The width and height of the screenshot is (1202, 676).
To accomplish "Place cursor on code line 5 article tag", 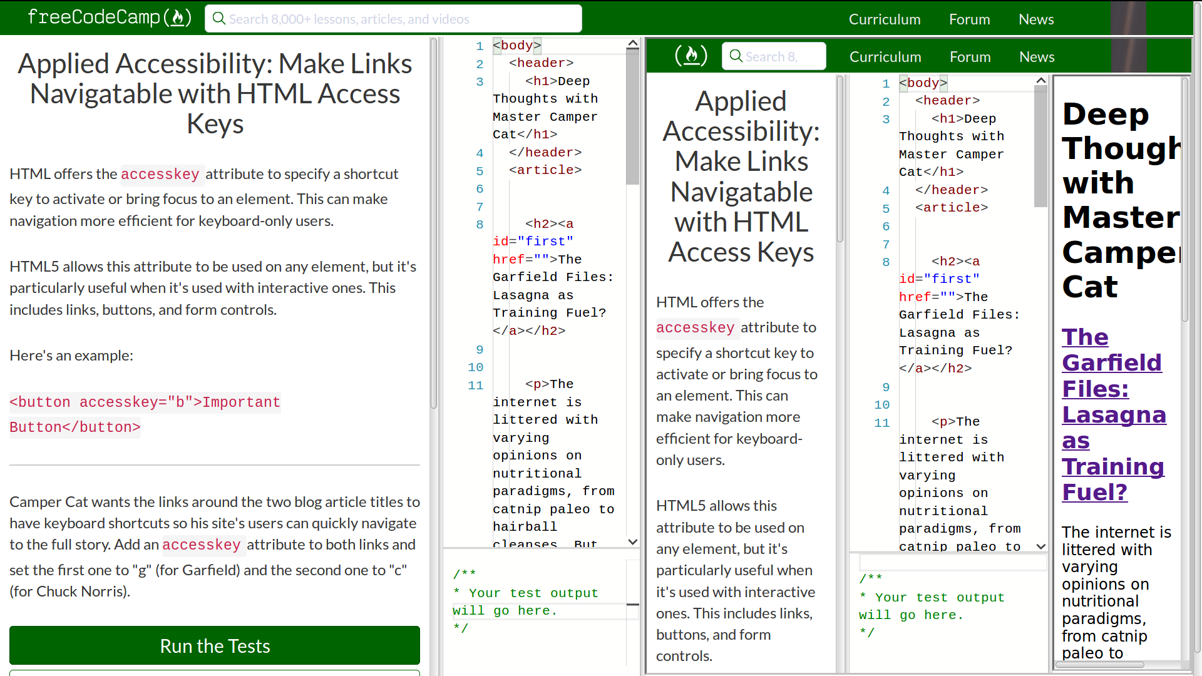I will coord(545,170).
